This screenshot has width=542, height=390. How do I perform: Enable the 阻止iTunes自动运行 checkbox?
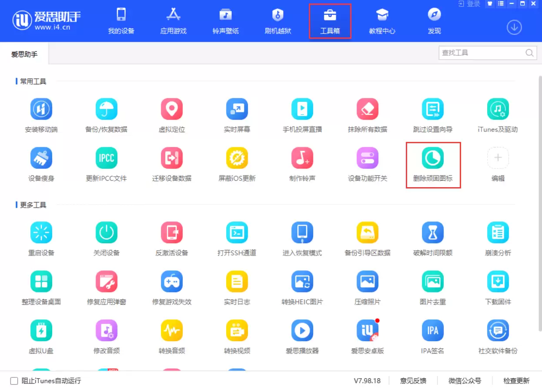[x=14, y=381]
